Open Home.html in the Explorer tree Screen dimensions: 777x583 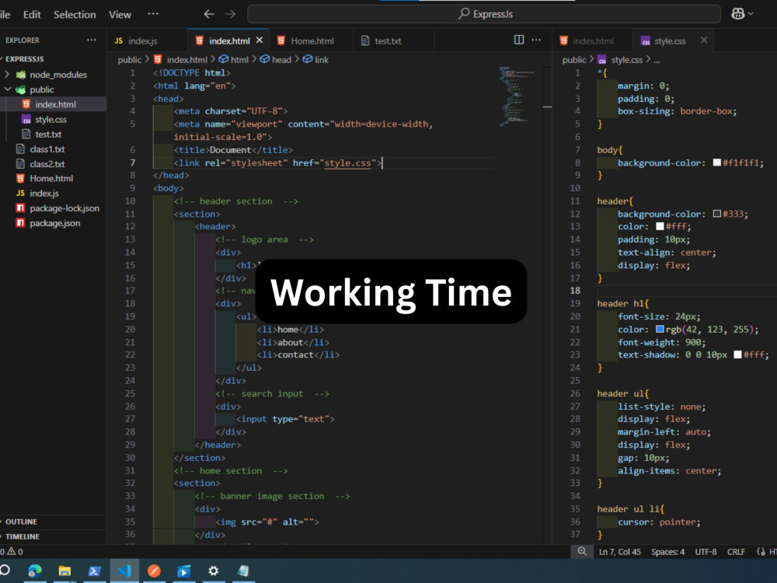(x=53, y=178)
